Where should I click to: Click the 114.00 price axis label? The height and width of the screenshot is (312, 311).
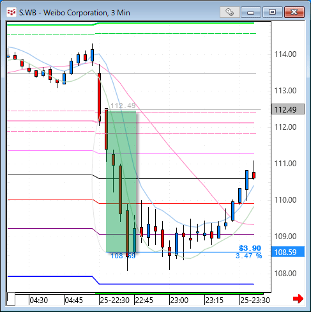[x=285, y=54]
